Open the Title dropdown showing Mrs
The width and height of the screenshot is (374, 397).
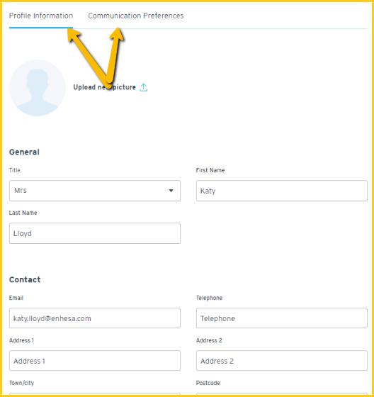coord(95,191)
